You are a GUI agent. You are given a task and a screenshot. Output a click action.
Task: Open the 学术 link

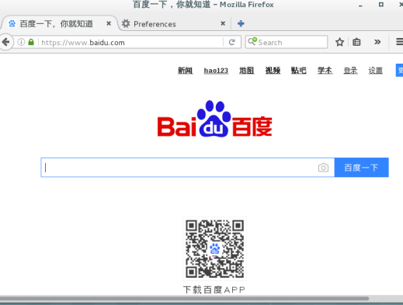pos(325,71)
